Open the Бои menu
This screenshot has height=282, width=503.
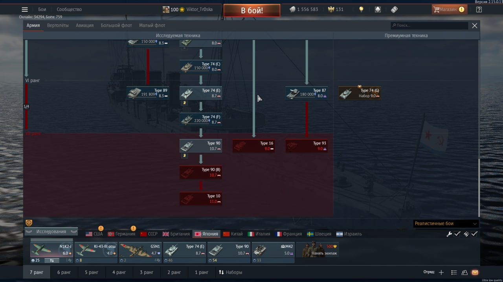tap(42, 9)
